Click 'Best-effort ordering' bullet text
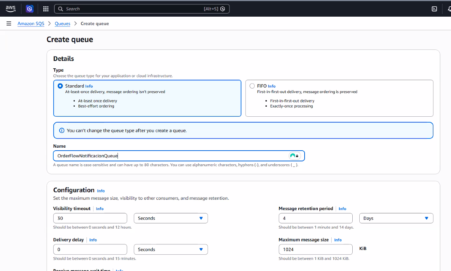This screenshot has width=451, height=271. coord(96,106)
